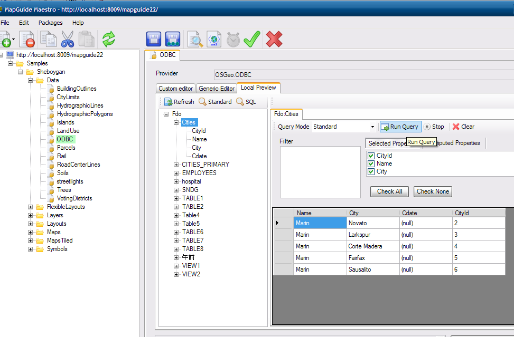
Task: Collapse the Cities class node
Action: pyautogui.click(x=176, y=122)
